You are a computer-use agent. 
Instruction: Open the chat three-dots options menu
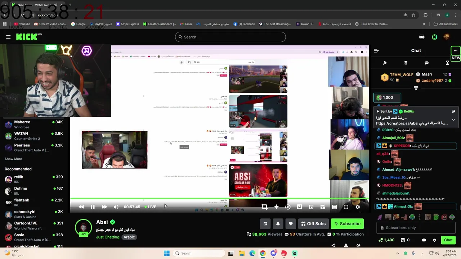click(x=456, y=51)
